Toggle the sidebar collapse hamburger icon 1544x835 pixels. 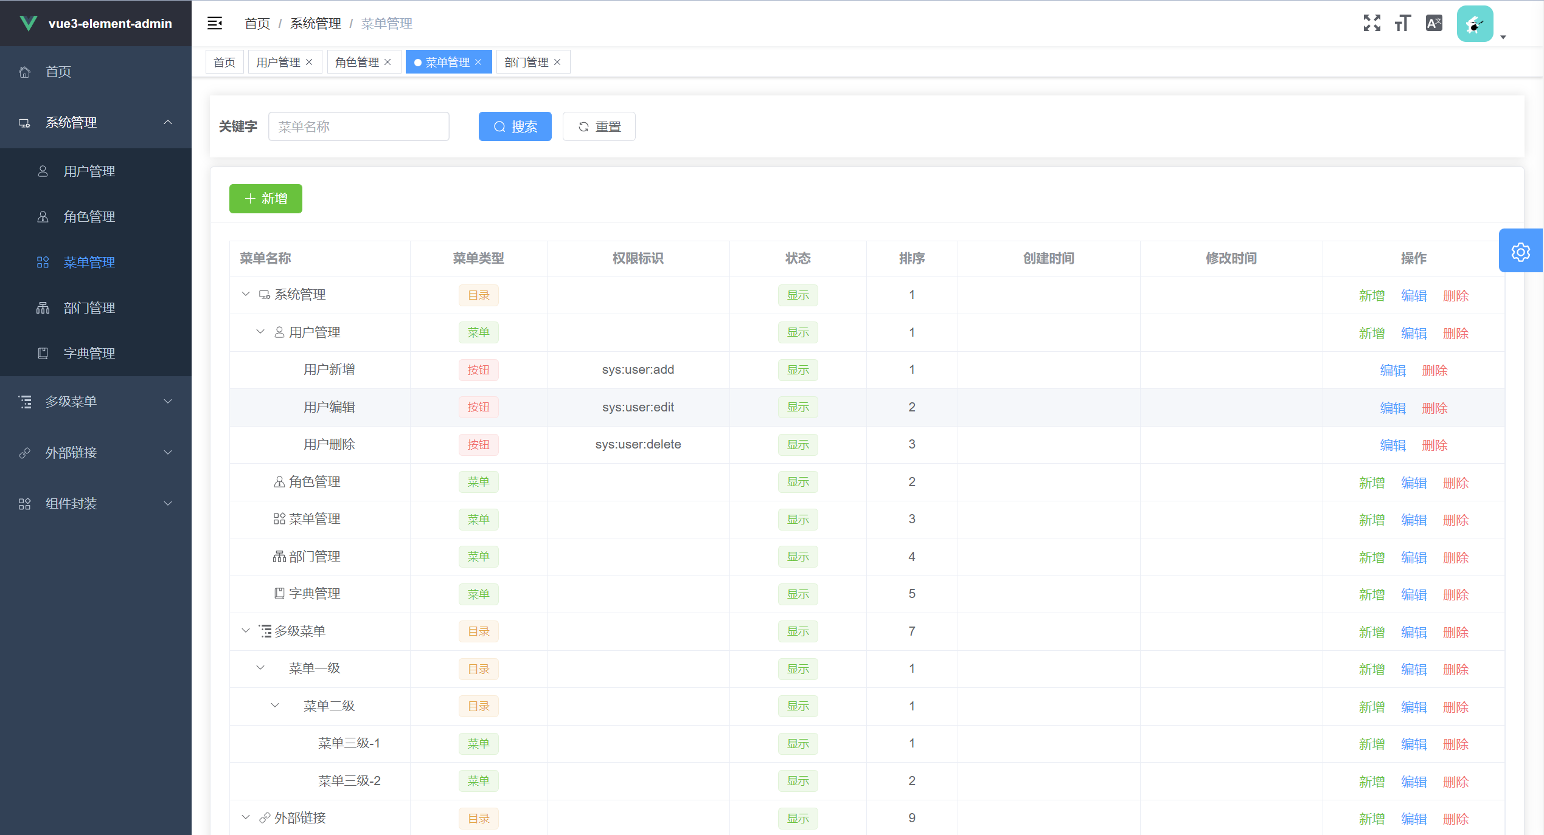point(215,23)
